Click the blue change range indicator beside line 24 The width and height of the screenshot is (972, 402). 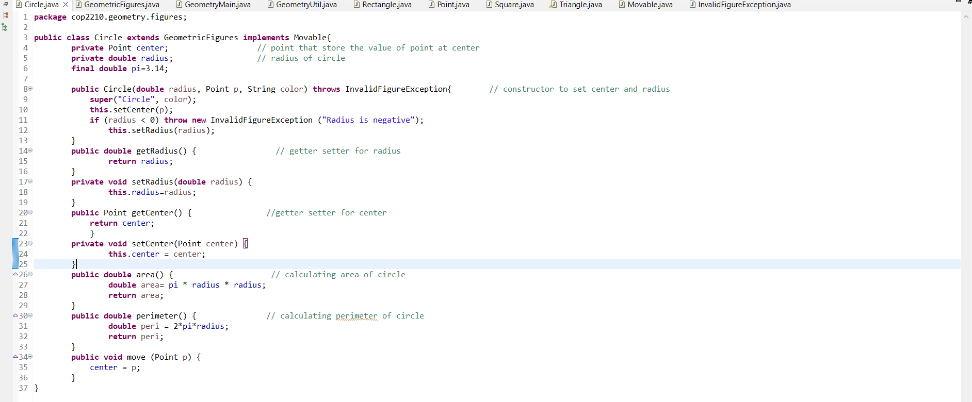pos(15,254)
